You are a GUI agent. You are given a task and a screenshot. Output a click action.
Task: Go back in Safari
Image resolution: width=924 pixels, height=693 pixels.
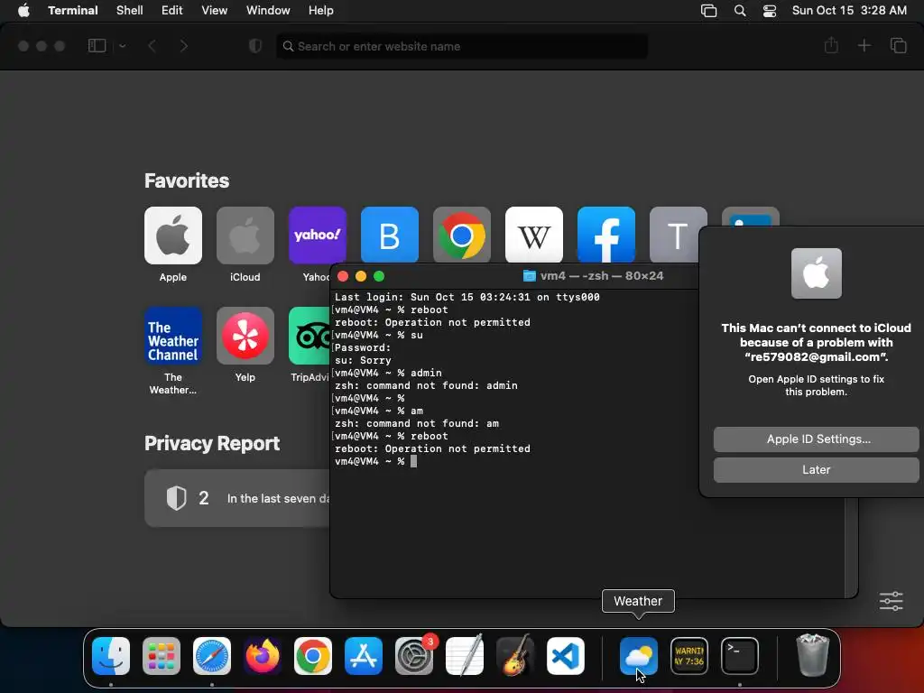(152, 46)
